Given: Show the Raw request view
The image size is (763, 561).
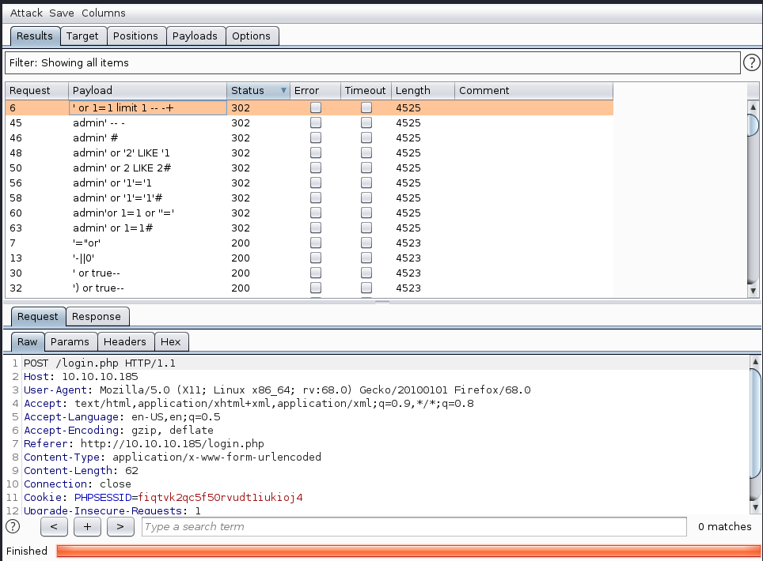Looking at the screenshot, I should tap(27, 342).
